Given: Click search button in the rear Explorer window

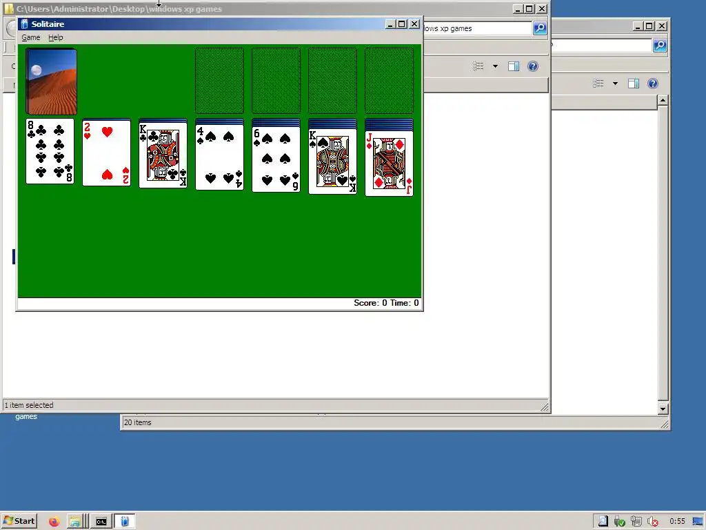Looking at the screenshot, I should [x=660, y=45].
